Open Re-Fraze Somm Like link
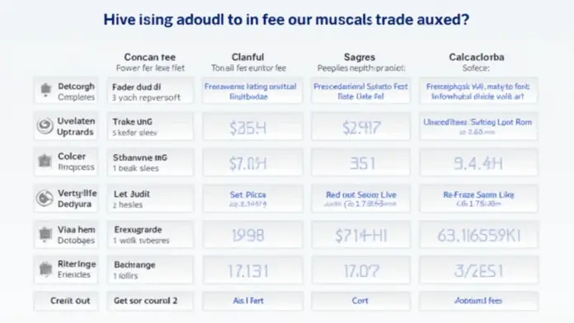574x323 pixels. point(479,194)
